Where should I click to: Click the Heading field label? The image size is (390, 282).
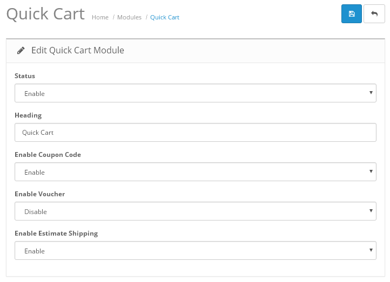(x=28, y=115)
